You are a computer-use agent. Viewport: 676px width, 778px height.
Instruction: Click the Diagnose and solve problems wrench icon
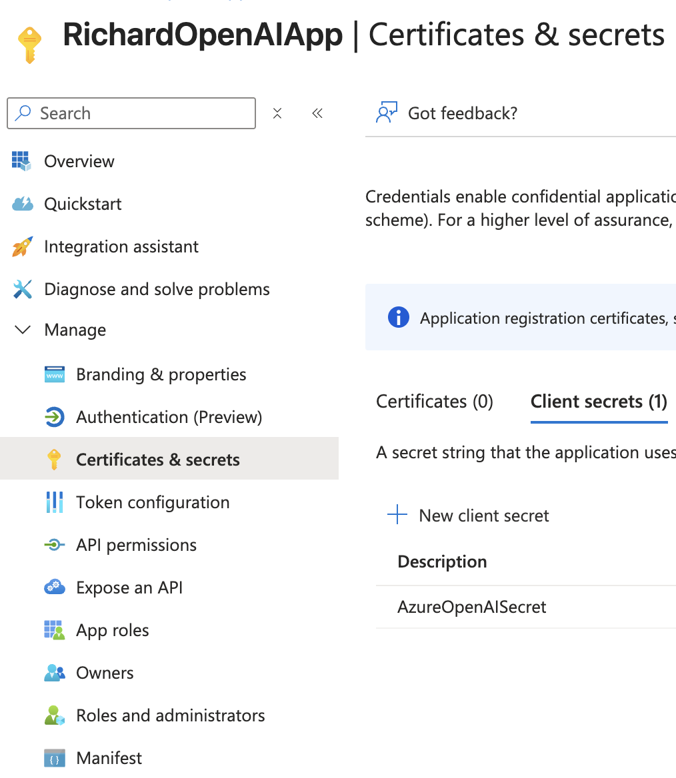click(22, 289)
